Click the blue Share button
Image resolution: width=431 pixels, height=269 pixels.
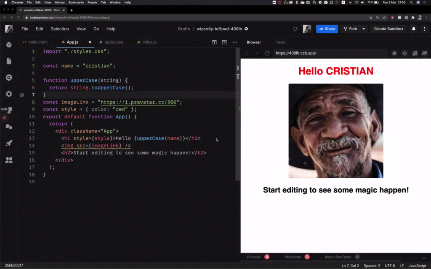(327, 29)
